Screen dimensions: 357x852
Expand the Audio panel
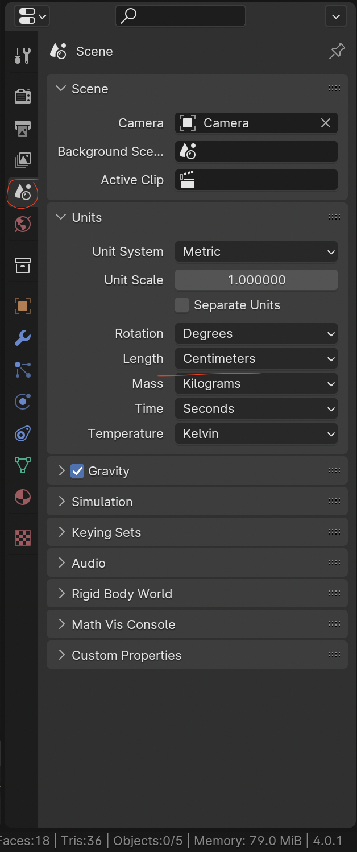coord(61,563)
